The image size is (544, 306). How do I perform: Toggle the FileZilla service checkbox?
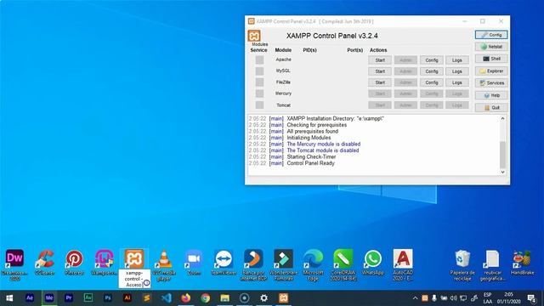coord(259,82)
